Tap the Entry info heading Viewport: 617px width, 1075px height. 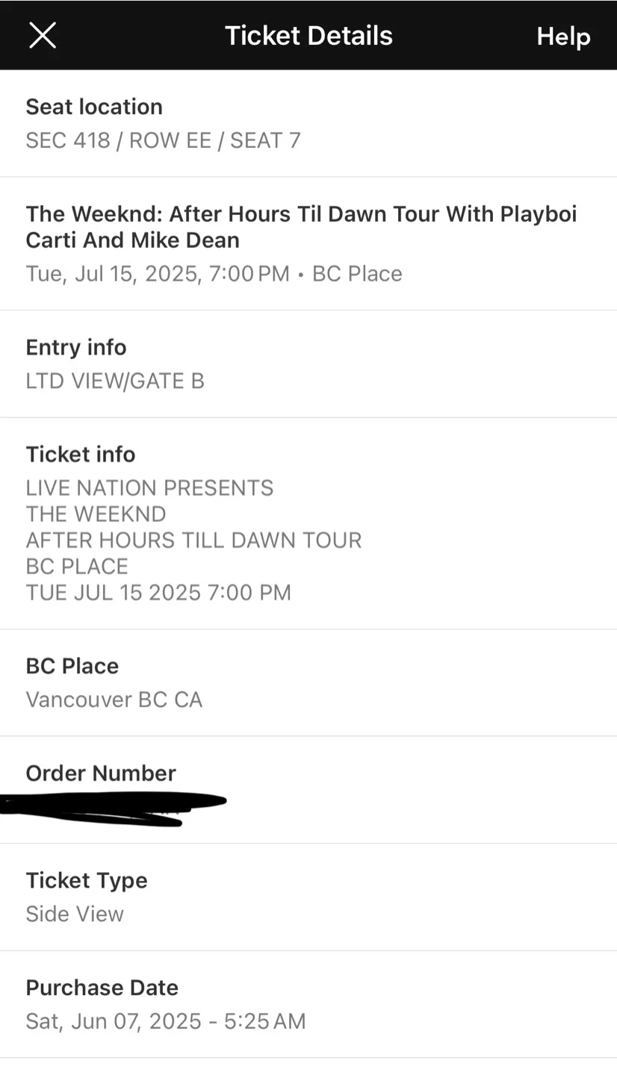[76, 347]
